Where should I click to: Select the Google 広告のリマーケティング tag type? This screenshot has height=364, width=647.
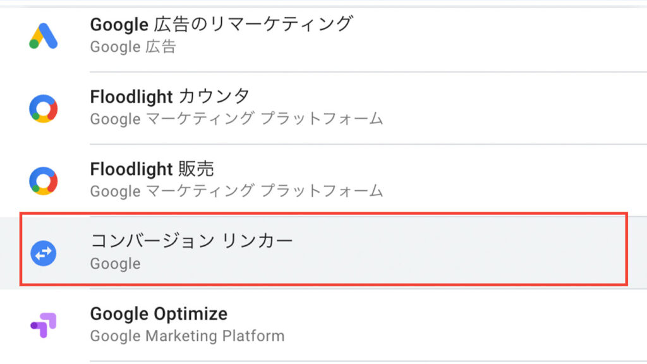pyautogui.click(x=323, y=36)
